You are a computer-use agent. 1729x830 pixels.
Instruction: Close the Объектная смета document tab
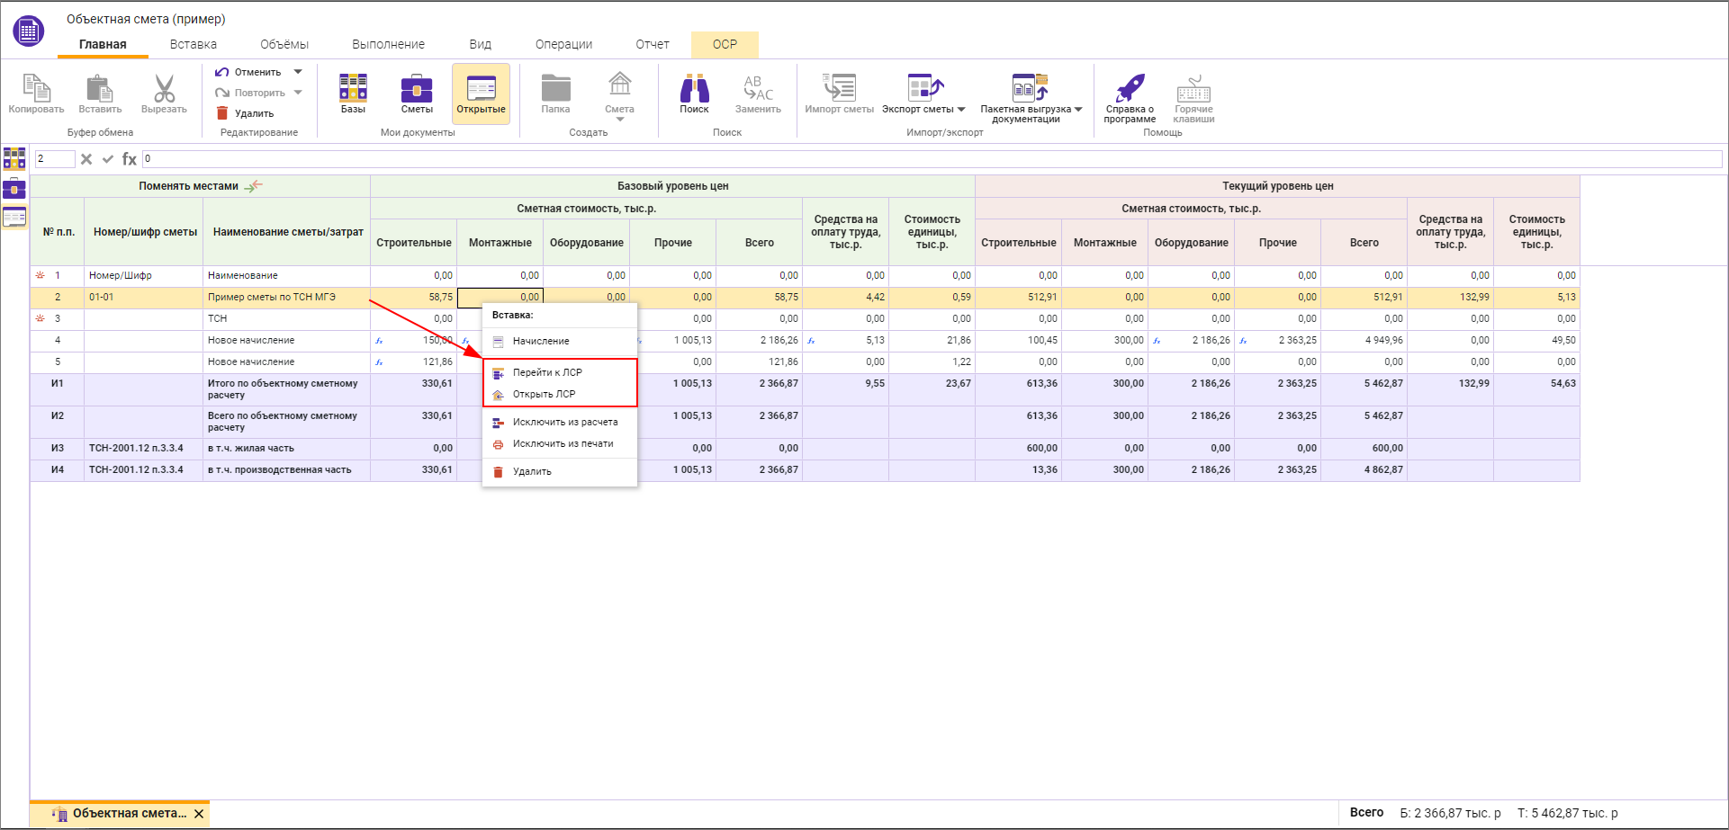tap(199, 814)
